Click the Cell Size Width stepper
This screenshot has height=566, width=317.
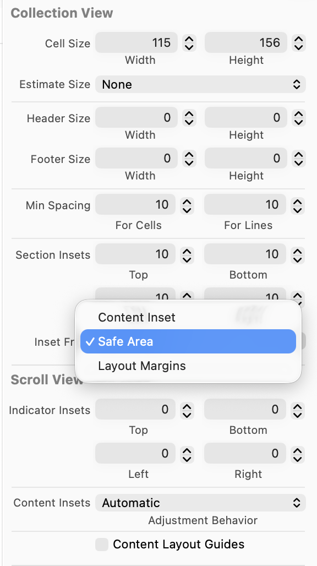pyautogui.click(x=189, y=43)
